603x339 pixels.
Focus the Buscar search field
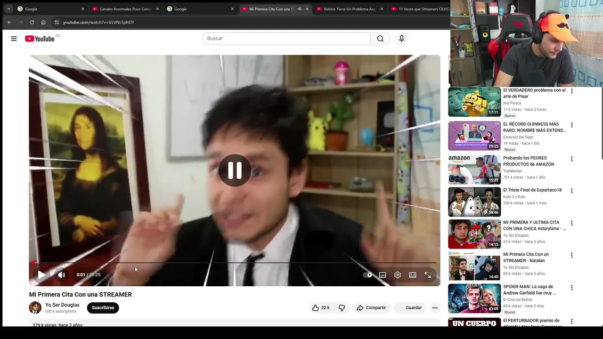coord(286,39)
